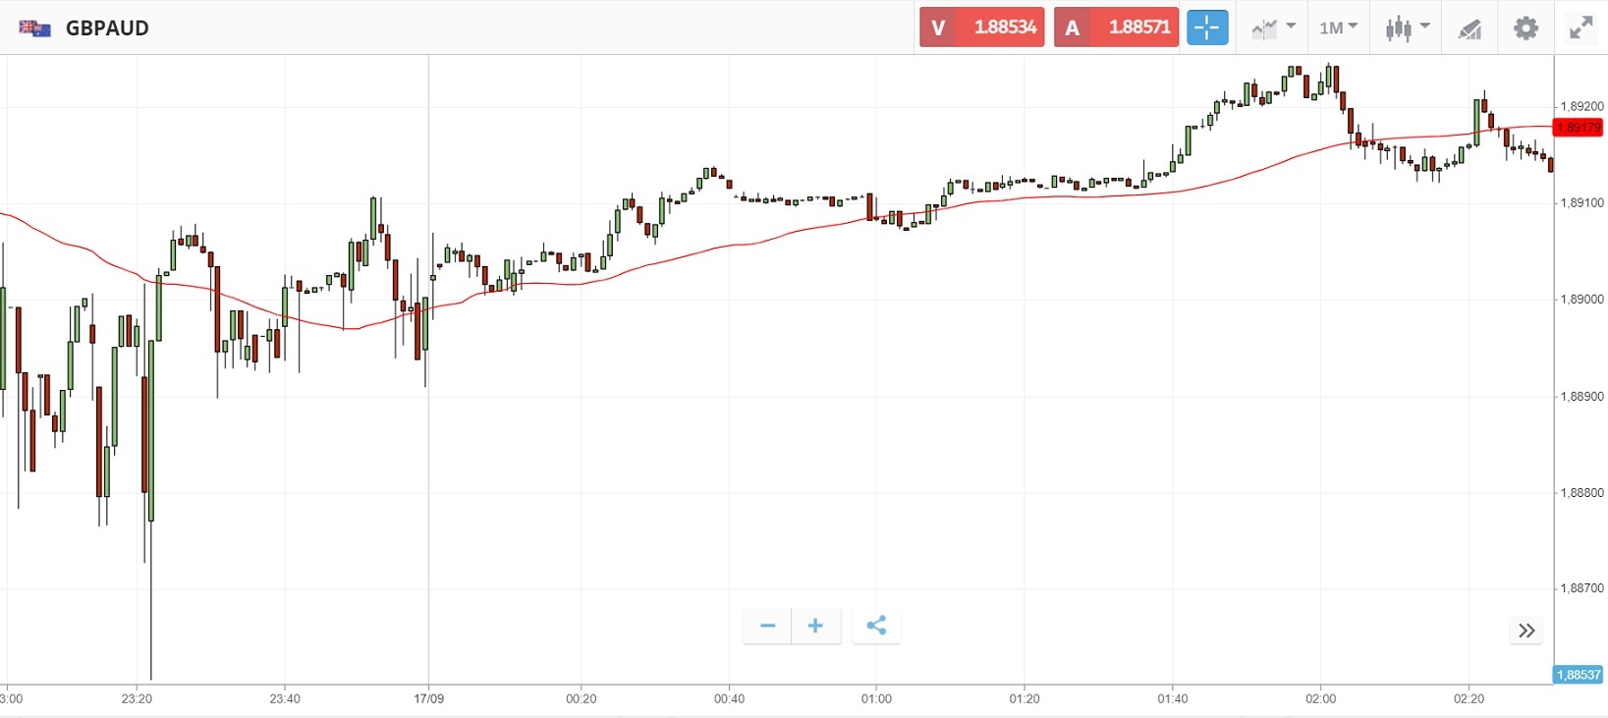Click the buy button at 1.88571
The width and height of the screenshot is (1608, 718).
tap(1116, 28)
